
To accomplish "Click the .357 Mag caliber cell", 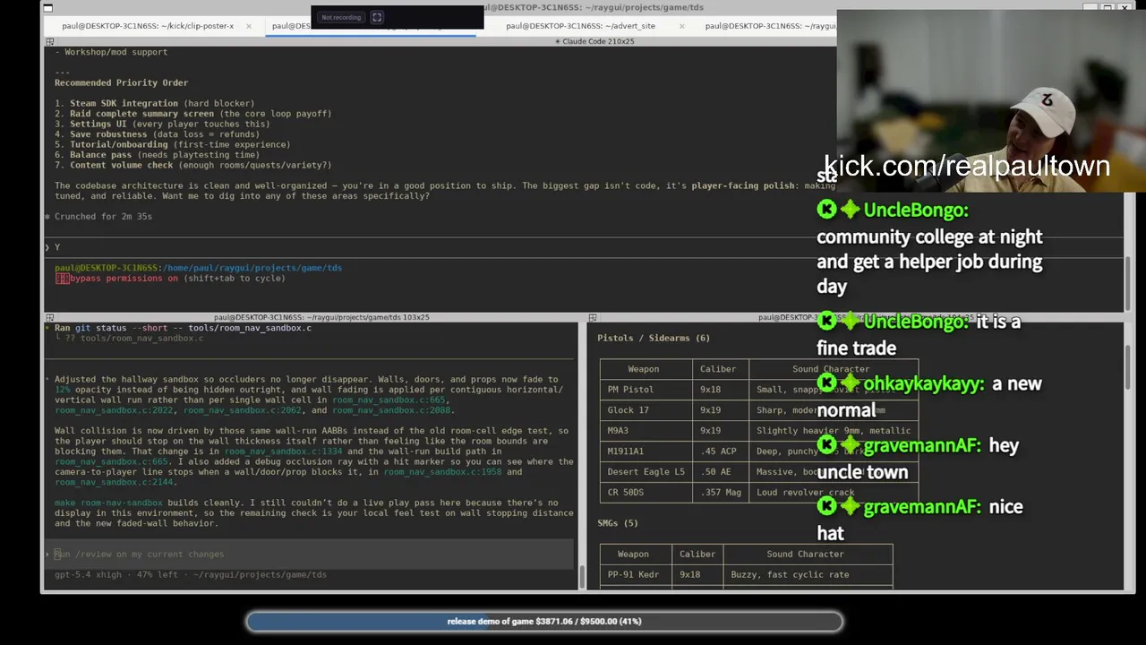I will click(x=719, y=493).
